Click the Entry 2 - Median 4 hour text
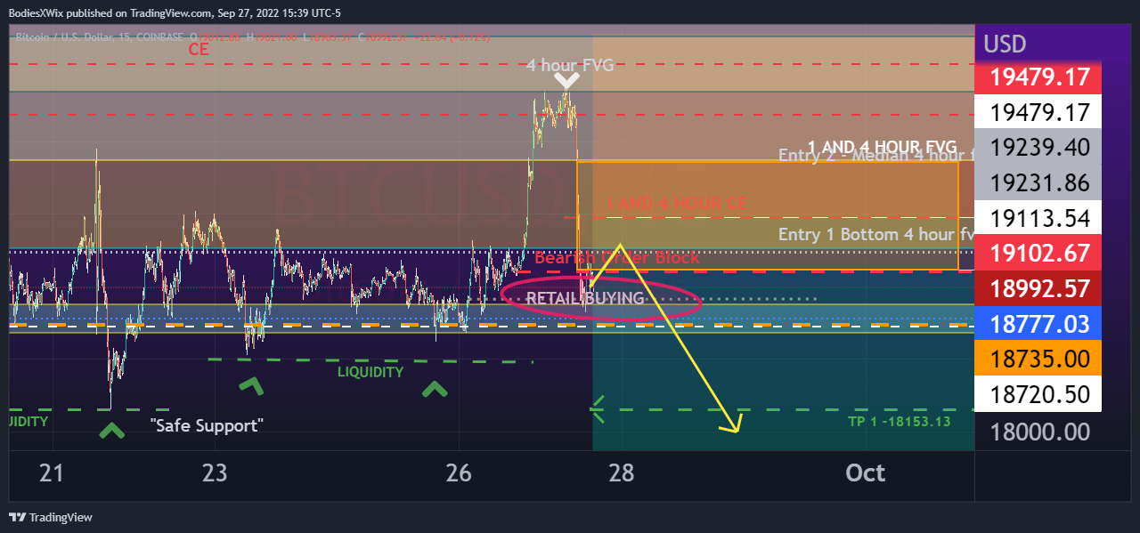The image size is (1140, 533). (877, 155)
